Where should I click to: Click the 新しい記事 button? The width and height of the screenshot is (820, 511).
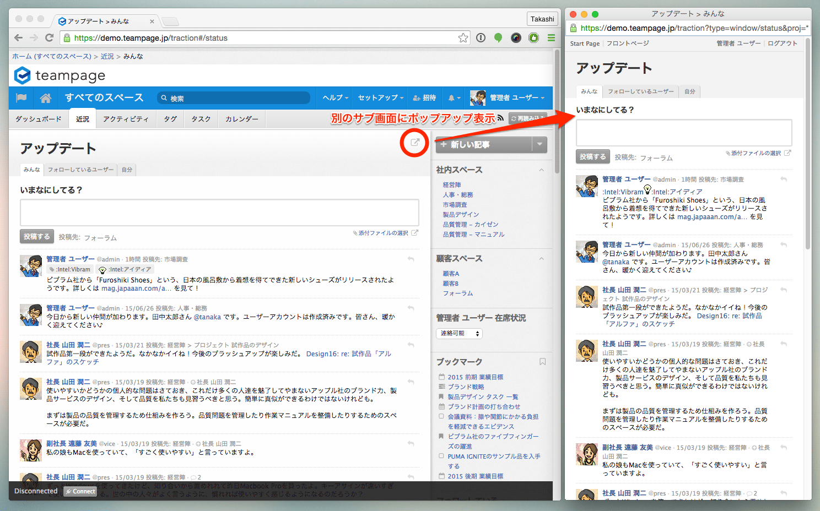(x=484, y=144)
